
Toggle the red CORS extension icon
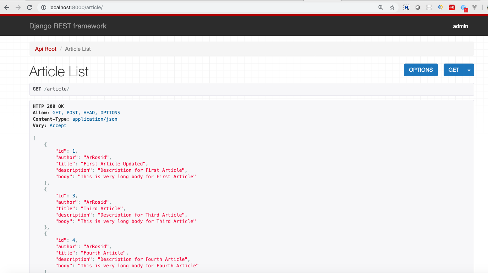tap(452, 7)
